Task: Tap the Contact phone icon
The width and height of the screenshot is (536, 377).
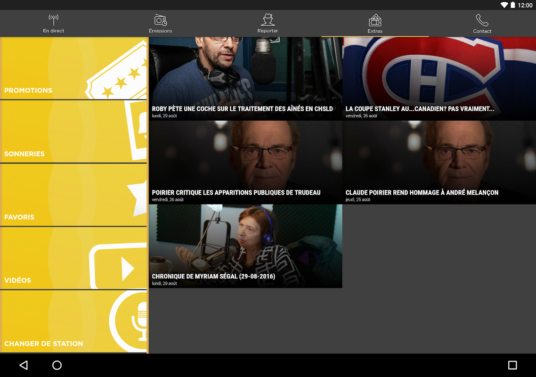Action: [482, 20]
